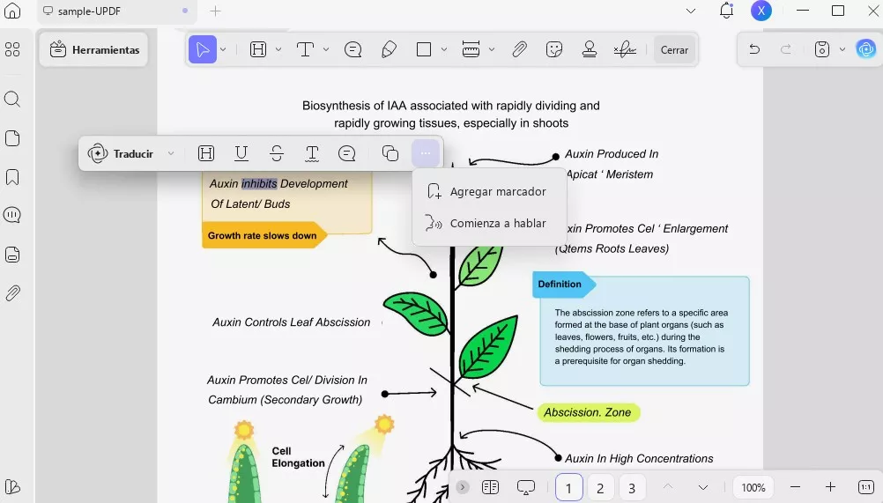Open the UPDF AI assistant icon
The width and height of the screenshot is (883, 503).
click(865, 49)
